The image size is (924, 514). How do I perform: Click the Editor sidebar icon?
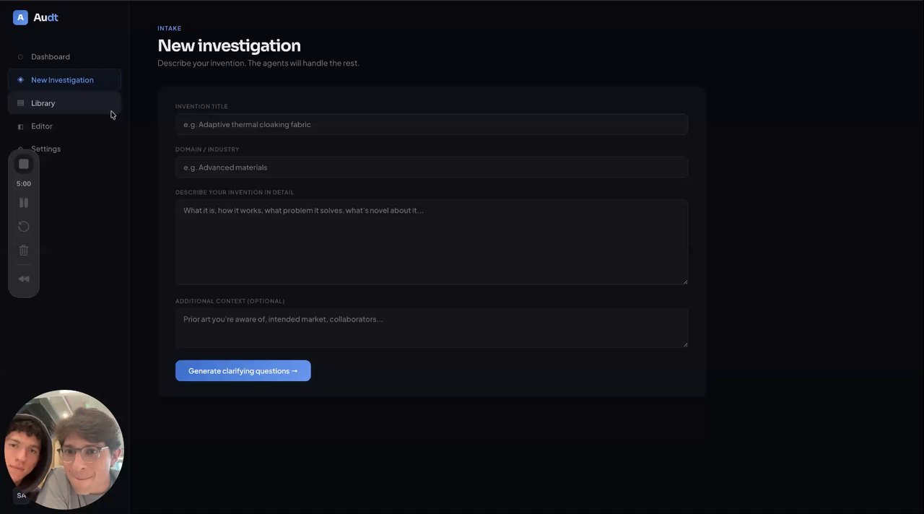click(20, 126)
